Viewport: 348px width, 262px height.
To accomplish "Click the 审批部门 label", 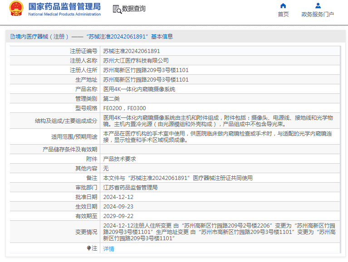I will 86,188.
